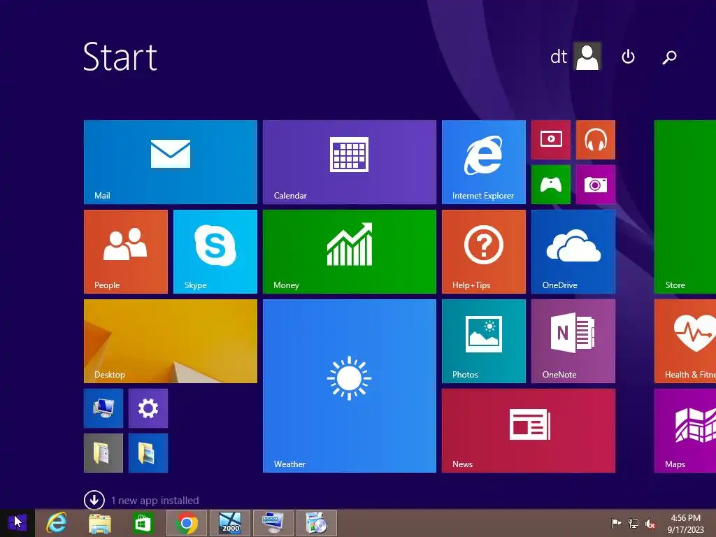
Task: Open the Store tile
Action: click(685, 207)
